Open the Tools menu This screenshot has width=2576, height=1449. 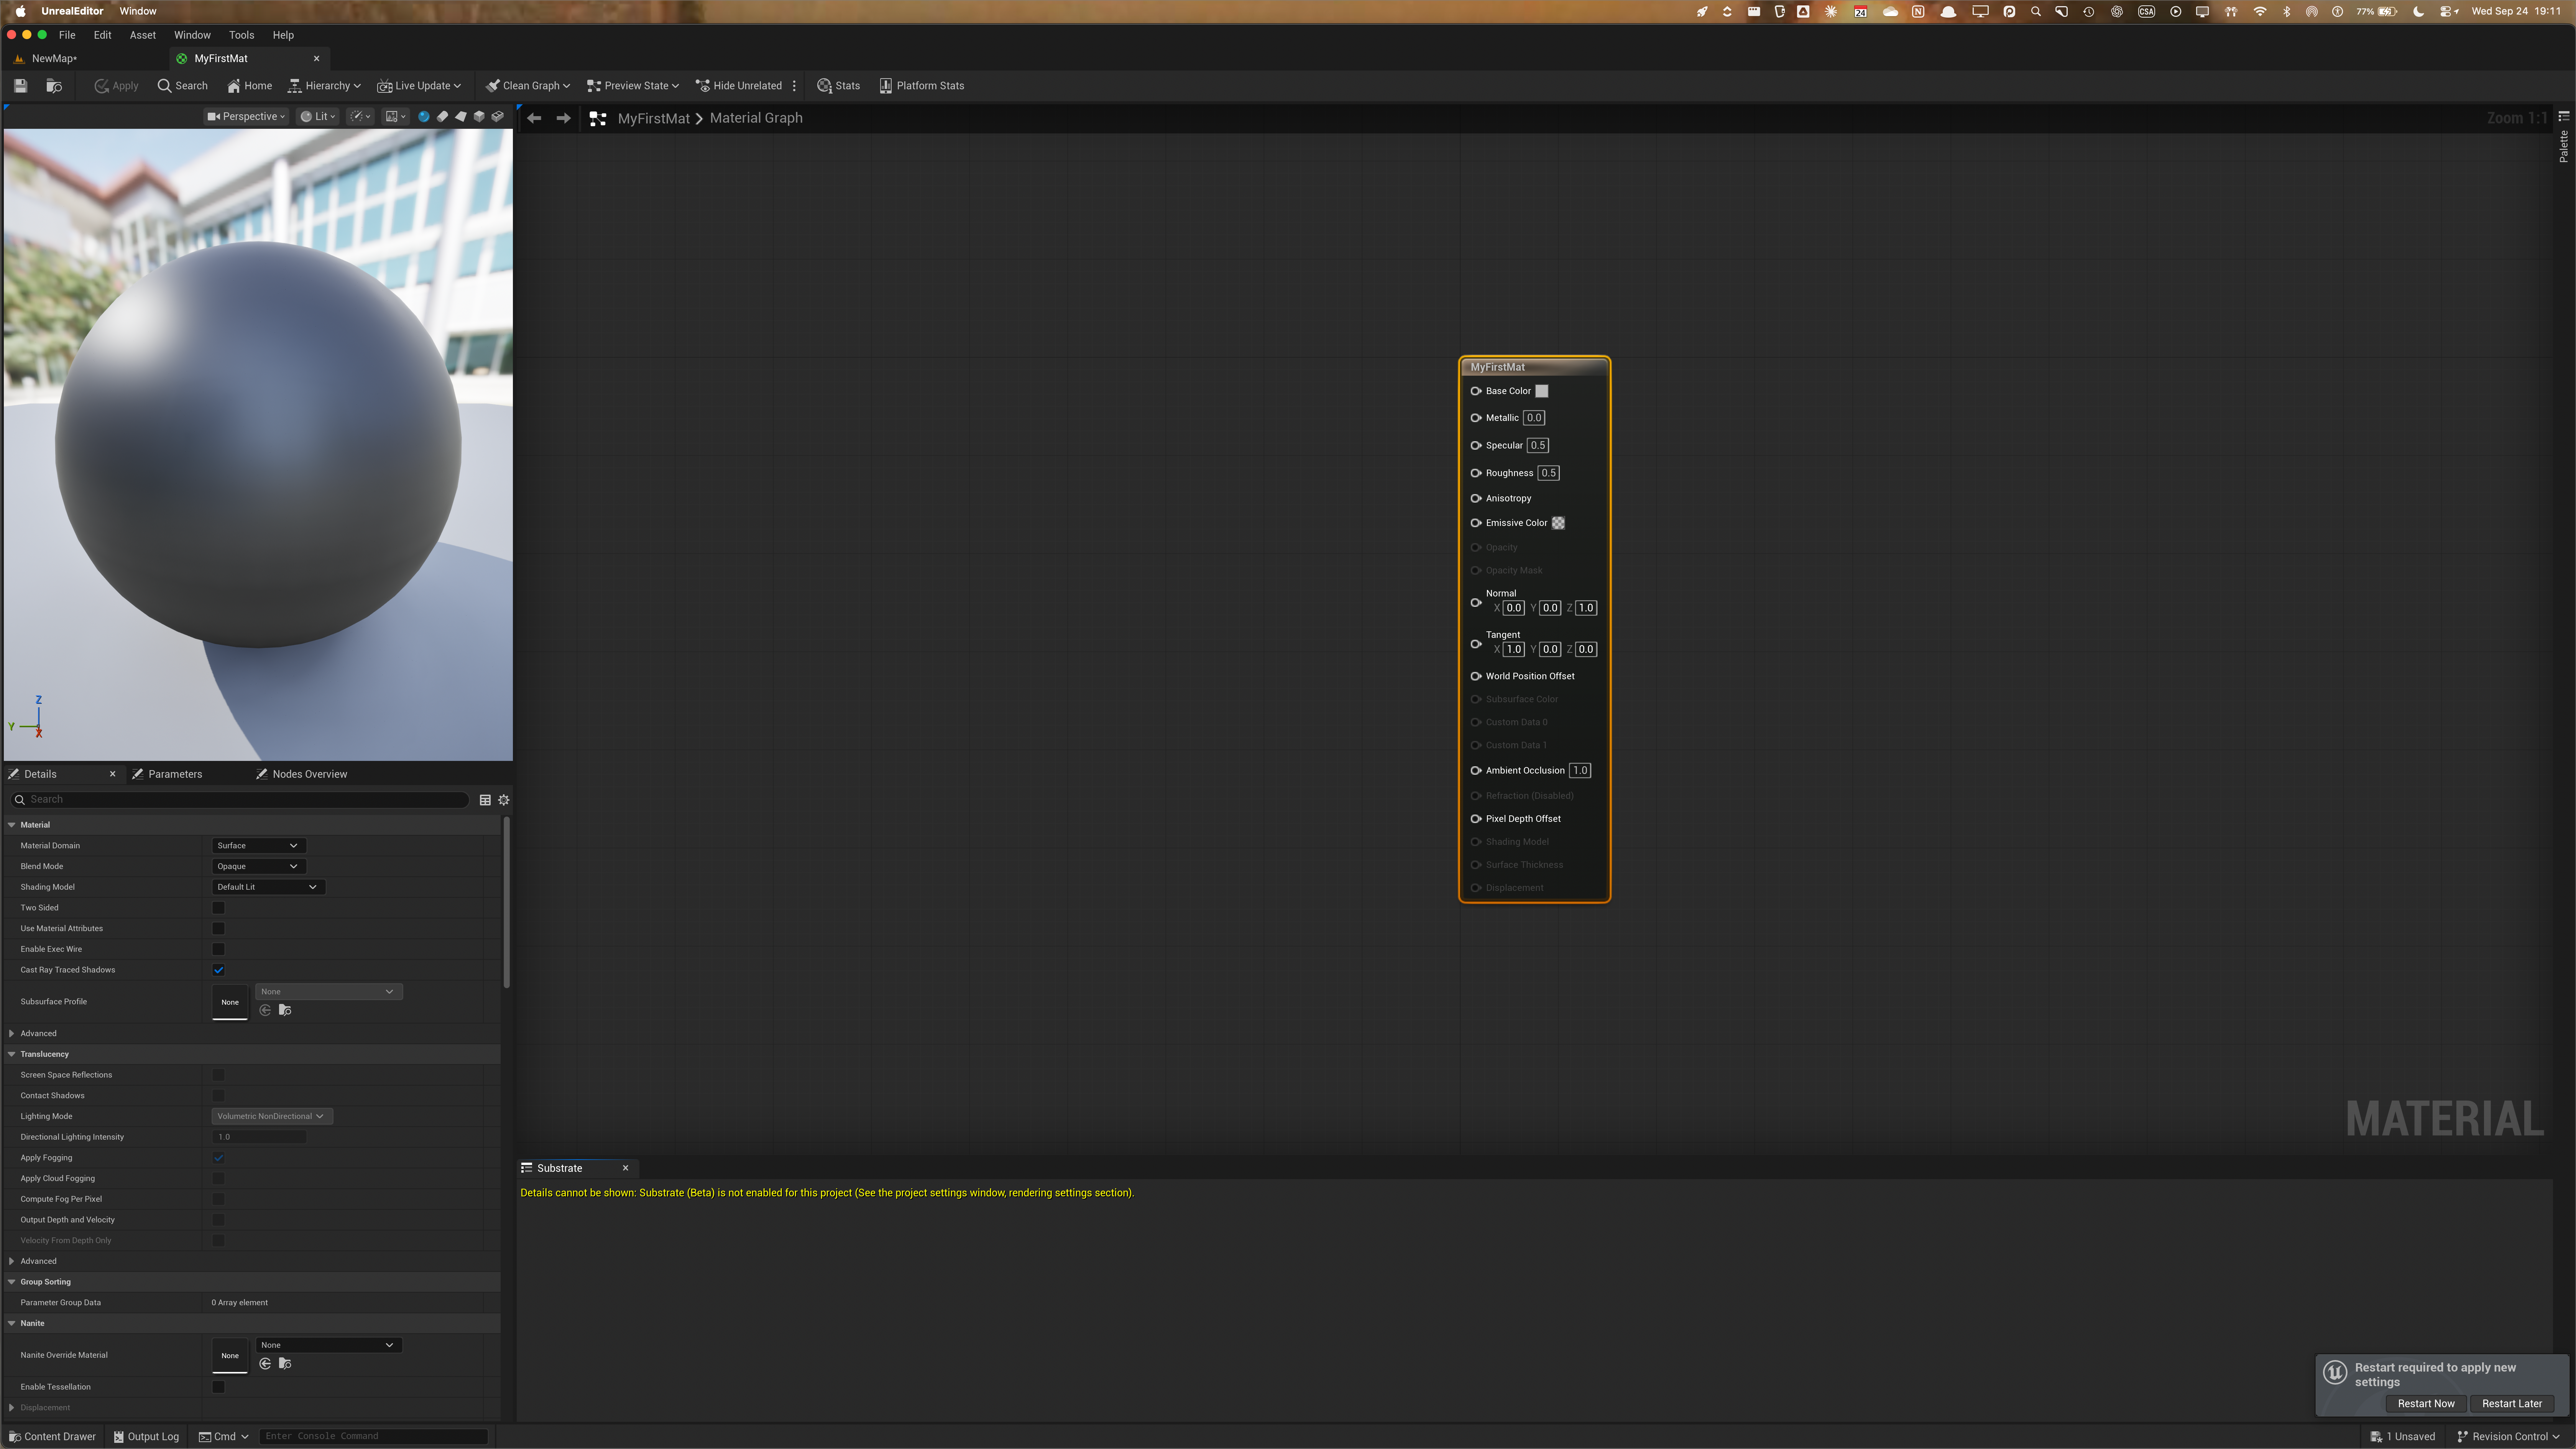click(241, 35)
